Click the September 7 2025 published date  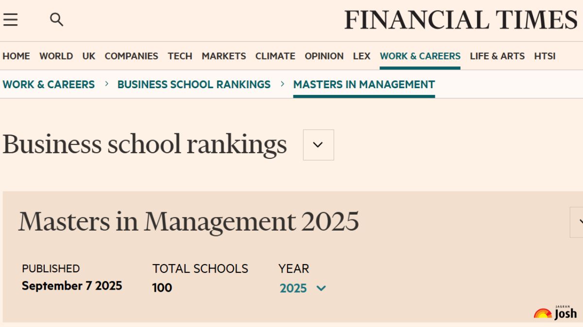click(x=72, y=286)
